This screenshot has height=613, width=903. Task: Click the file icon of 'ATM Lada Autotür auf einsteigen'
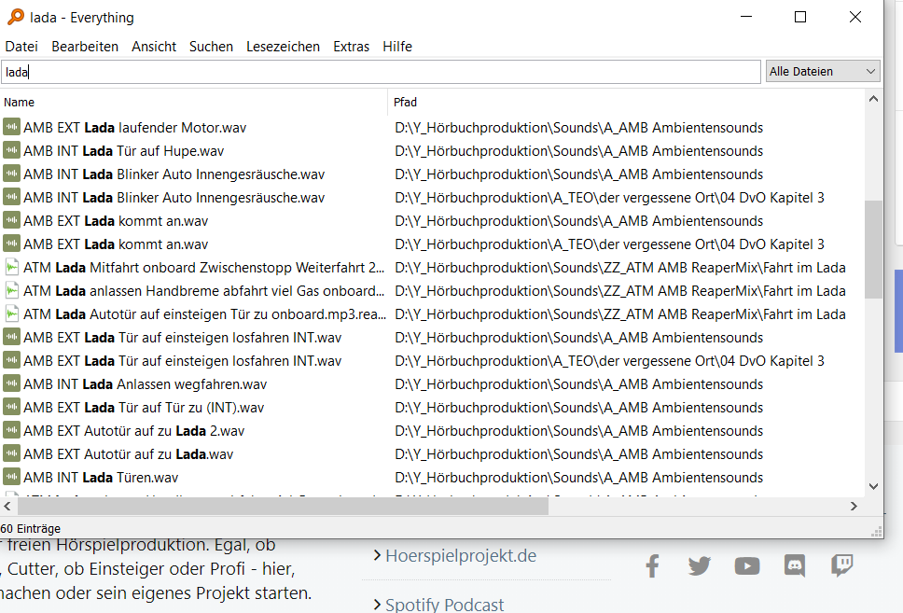tap(11, 313)
